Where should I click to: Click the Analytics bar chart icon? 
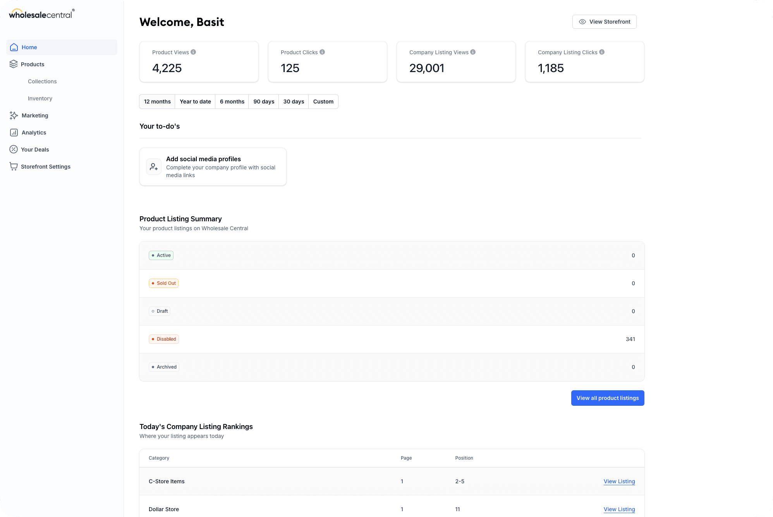click(14, 133)
